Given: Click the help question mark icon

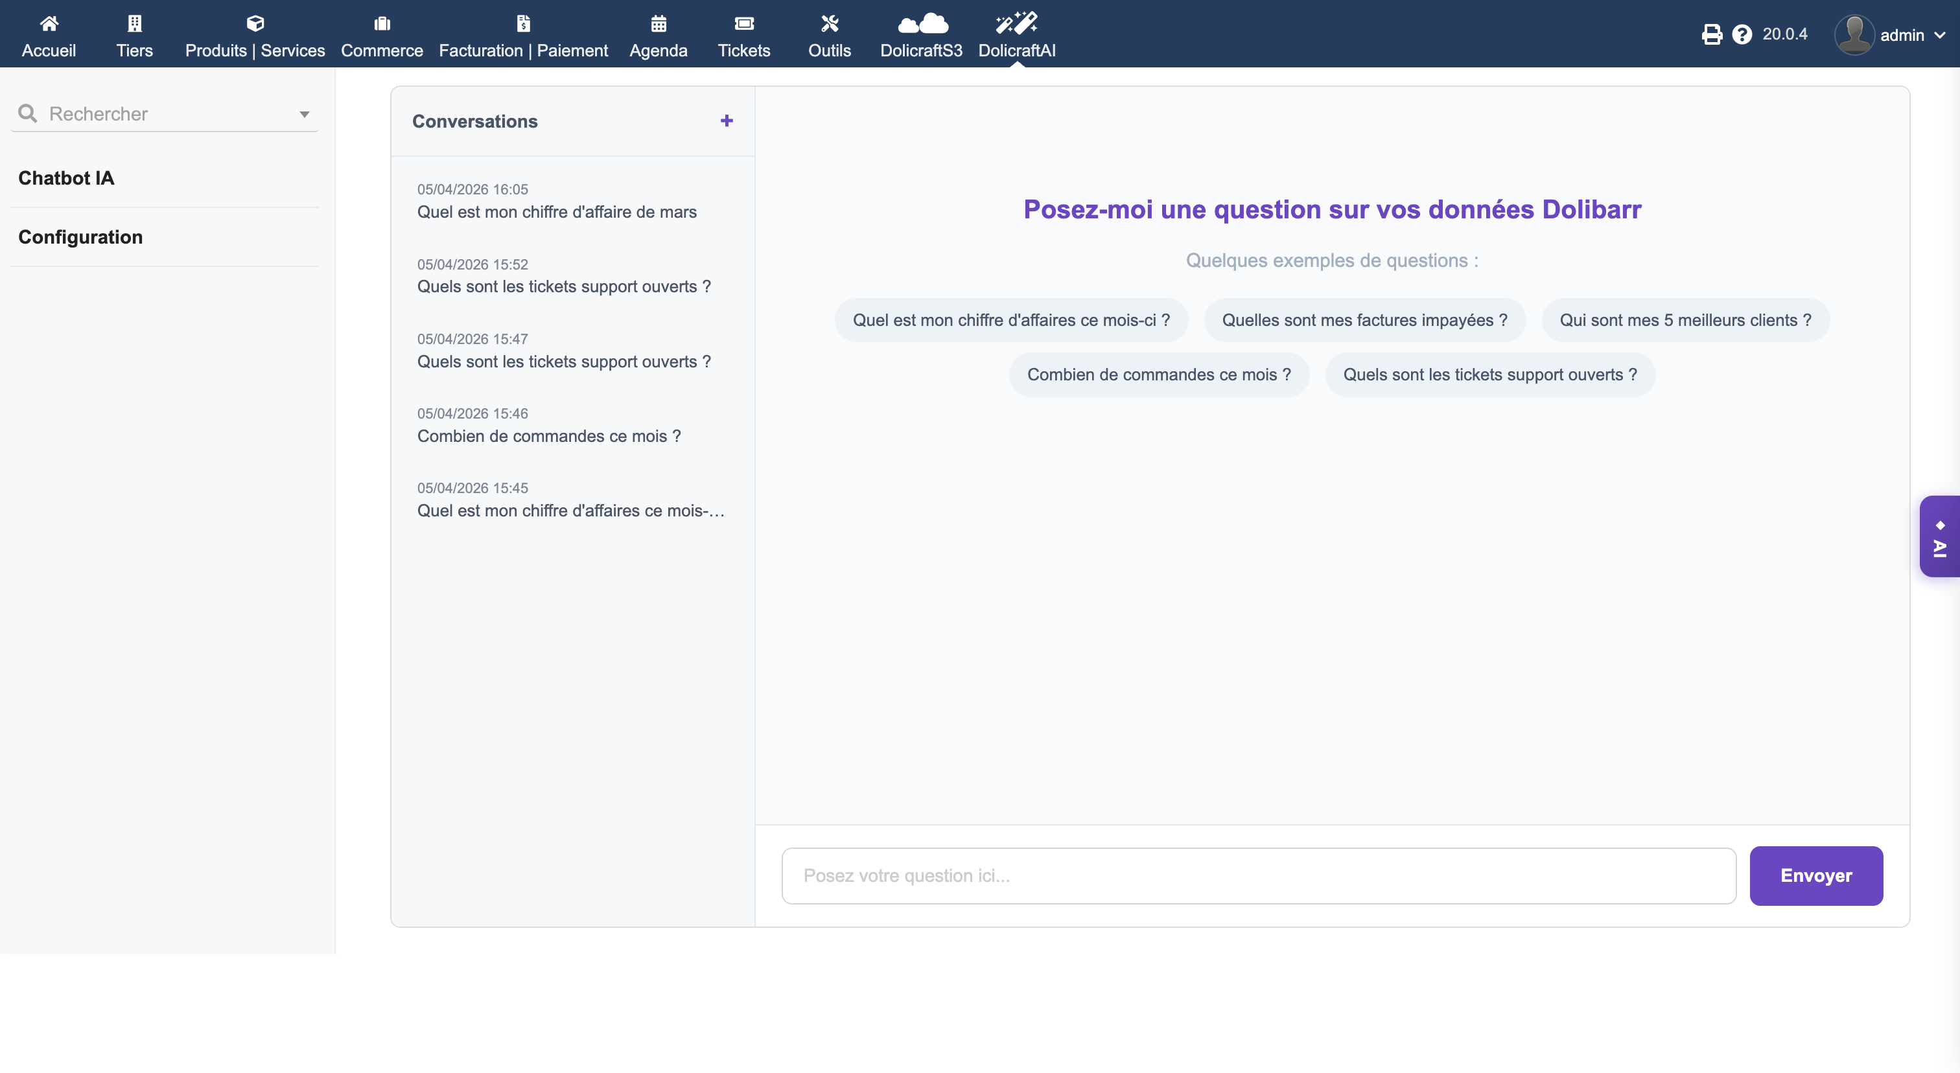Looking at the screenshot, I should [x=1742, y=35].
